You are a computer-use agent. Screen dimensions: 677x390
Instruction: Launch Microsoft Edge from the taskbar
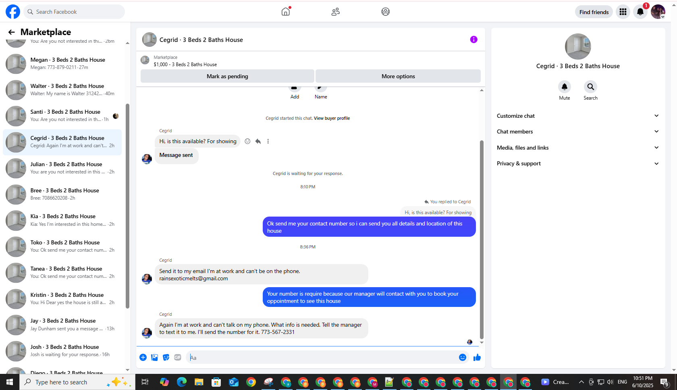(182, 382)
